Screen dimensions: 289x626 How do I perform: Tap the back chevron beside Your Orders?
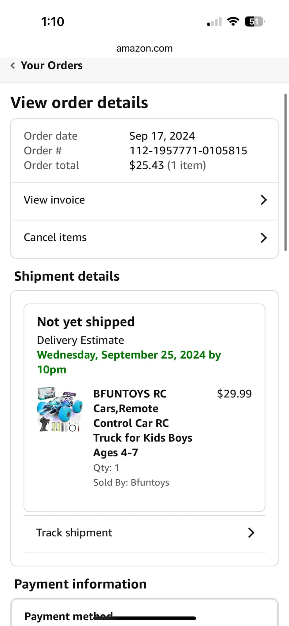click(x=13, y=65)
